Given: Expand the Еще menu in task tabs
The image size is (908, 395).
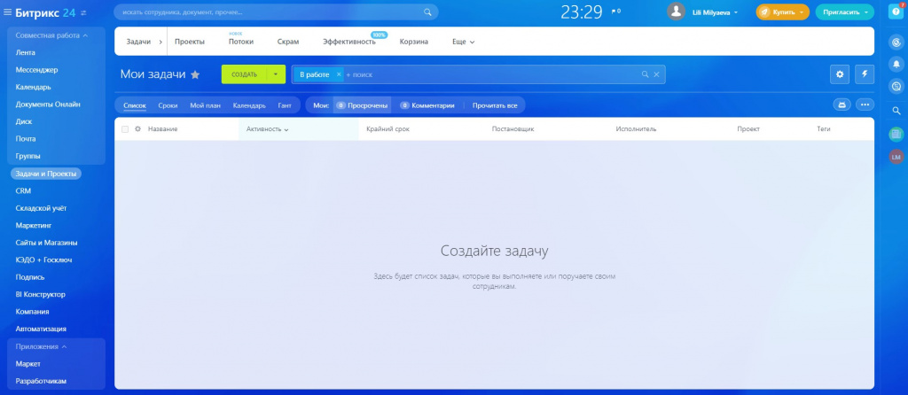Looking at the screenshot, I should pos(463,42).
